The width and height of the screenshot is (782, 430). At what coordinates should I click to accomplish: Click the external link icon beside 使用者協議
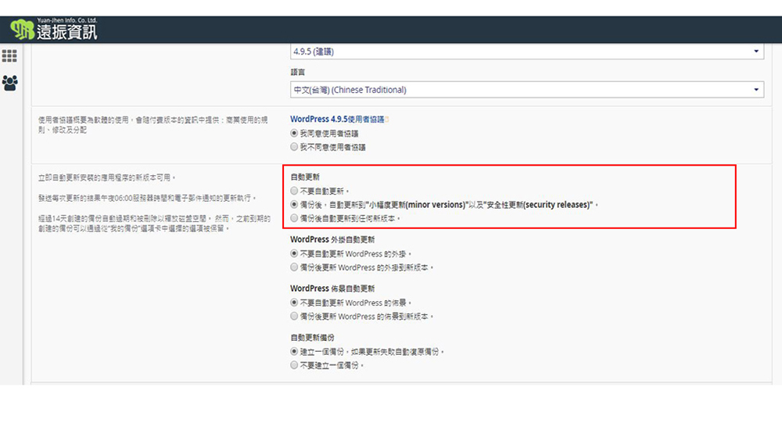(x=386, y=120)
